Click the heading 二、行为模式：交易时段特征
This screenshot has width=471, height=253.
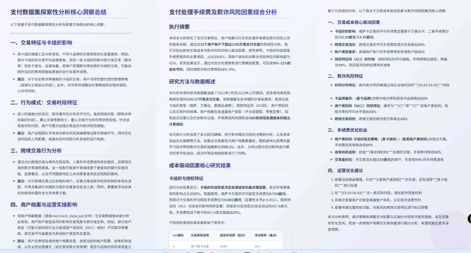[x=44, y=103]
